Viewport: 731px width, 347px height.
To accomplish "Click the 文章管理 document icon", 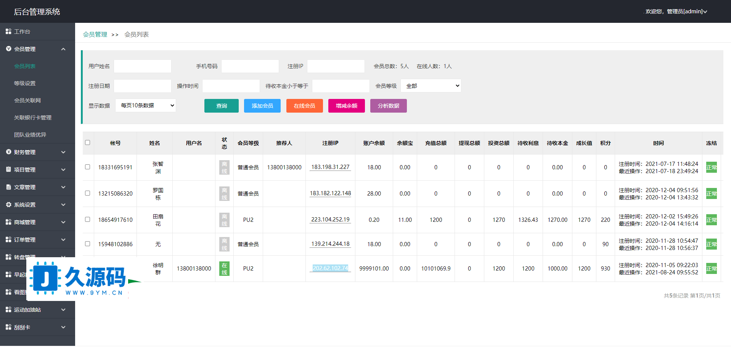I will 8,187.
